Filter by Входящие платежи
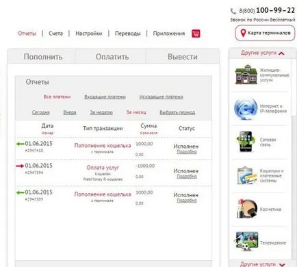Image resolution: width=297 pixels, height=267 pixels. 105,97
